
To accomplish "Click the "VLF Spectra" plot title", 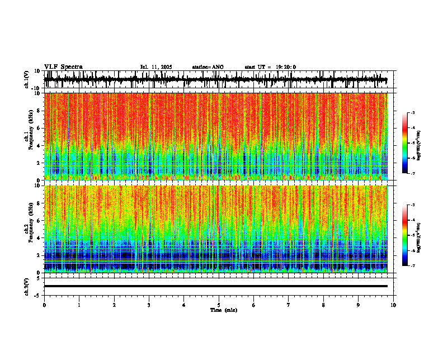I will (x=63, y=67).
